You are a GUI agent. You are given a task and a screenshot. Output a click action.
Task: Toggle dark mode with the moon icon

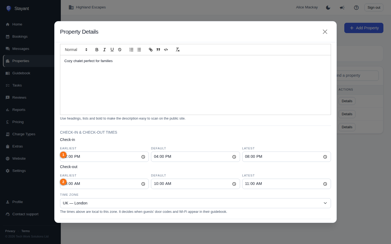[328, 8]
